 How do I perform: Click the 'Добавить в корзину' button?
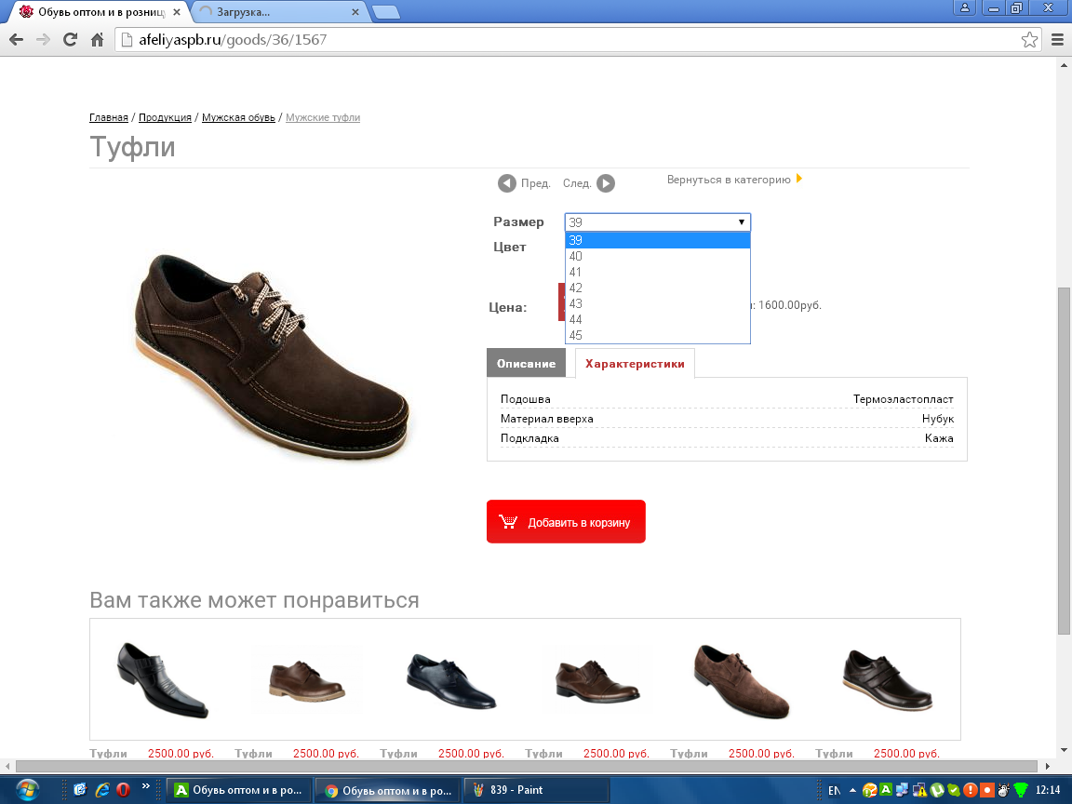566,522
